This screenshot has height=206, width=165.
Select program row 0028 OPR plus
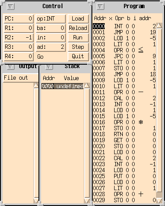click(x=124, y=194)
